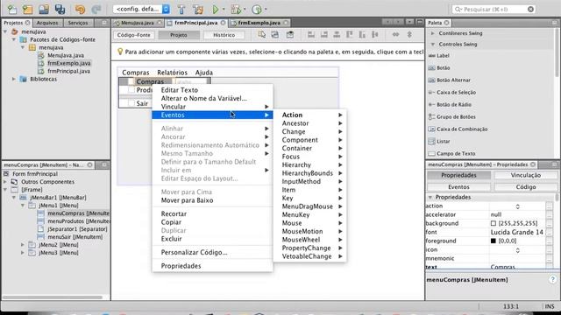
Task: Click the vertical resizability icon
Action: point(409,35)
